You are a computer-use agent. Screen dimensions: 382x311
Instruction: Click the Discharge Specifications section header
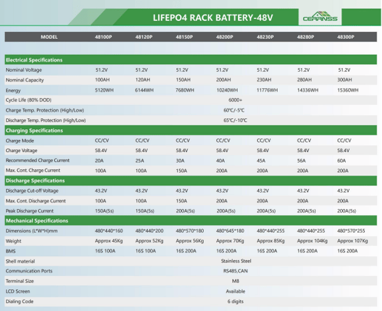pos(34,181)
